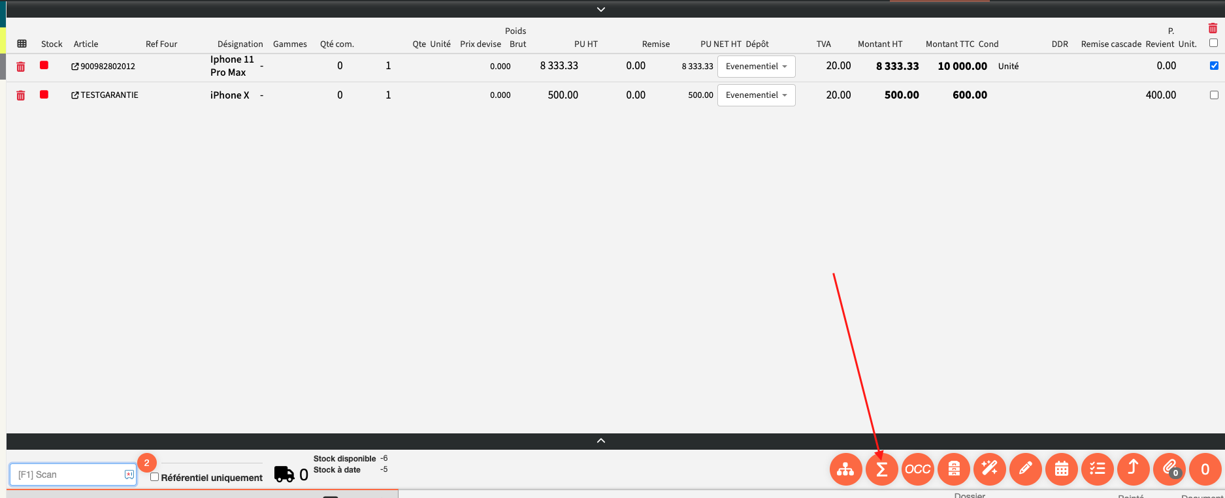1225x498 pixels.
Task: Delete the Iphone 11 Pro Max line
Action: pos(21,67)
